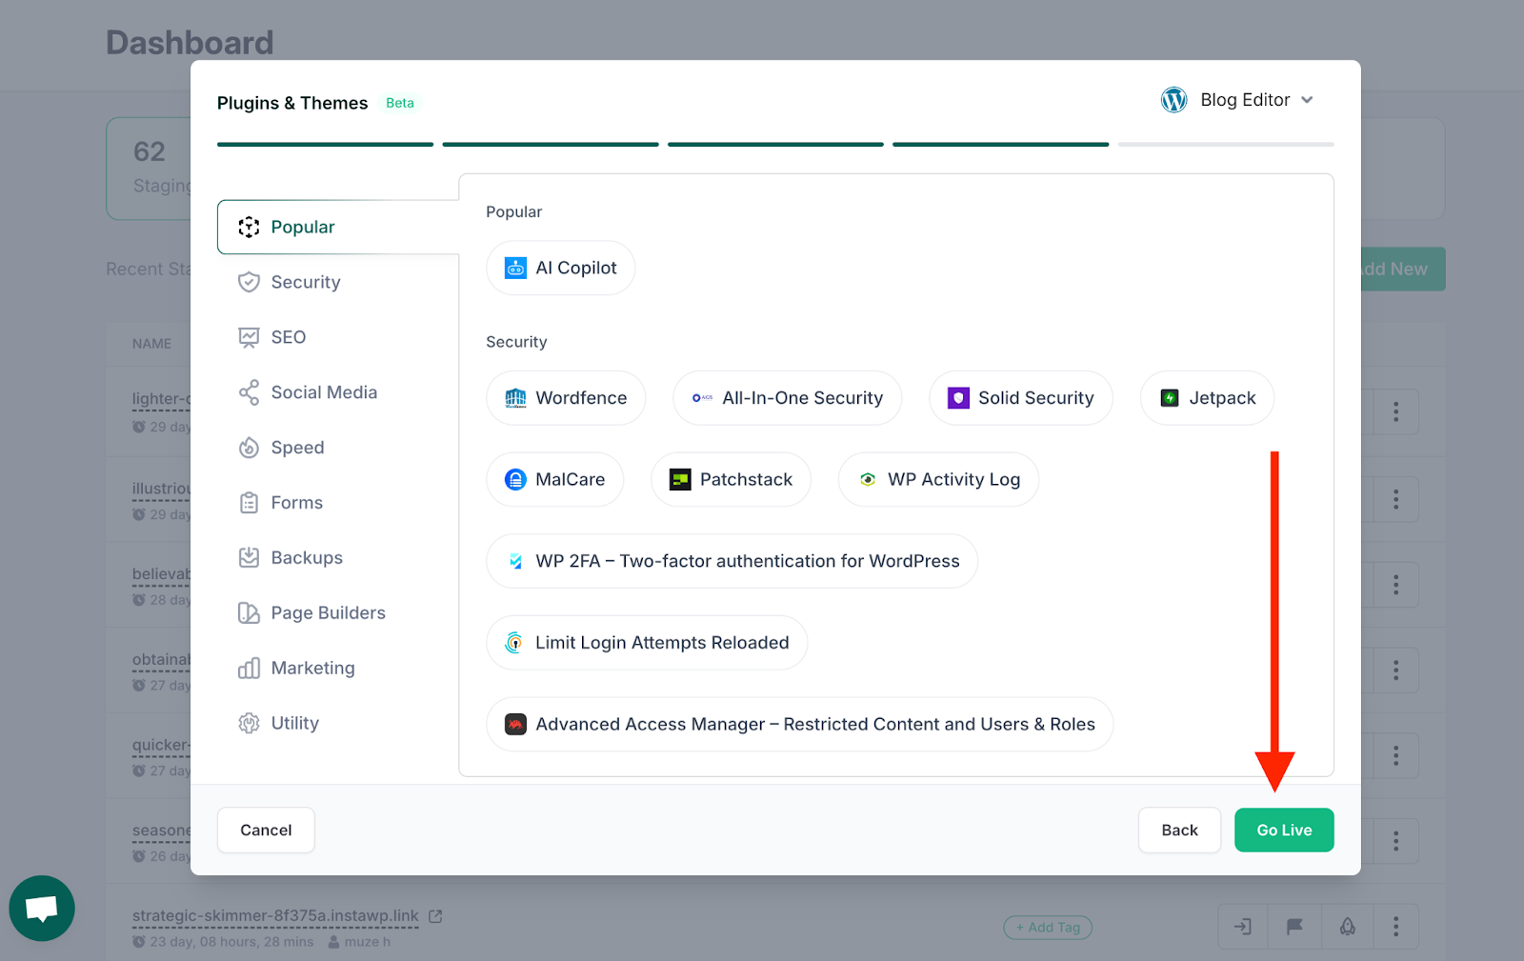Select the MalCare plugin chip

pos(554,479)
